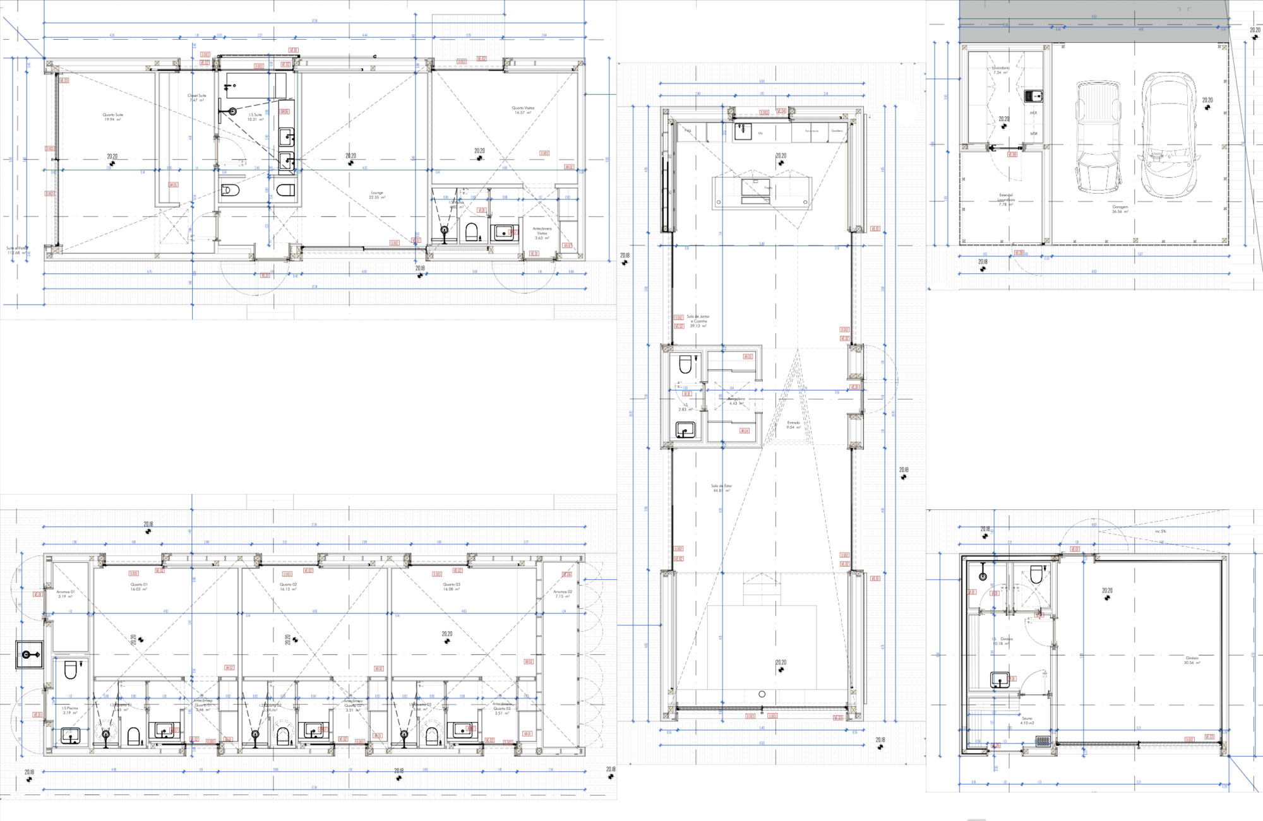Select the Entrada 9.04 m² label

click(x=793, y=425)
